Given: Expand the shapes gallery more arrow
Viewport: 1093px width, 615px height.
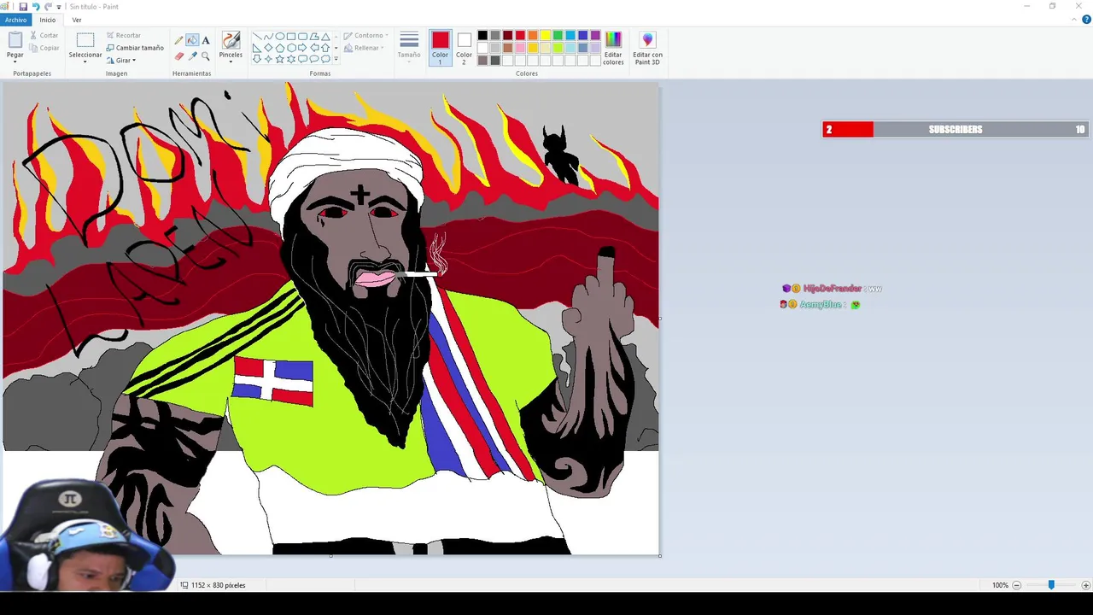Looking at the screenshot, I should tap(336, 59).
